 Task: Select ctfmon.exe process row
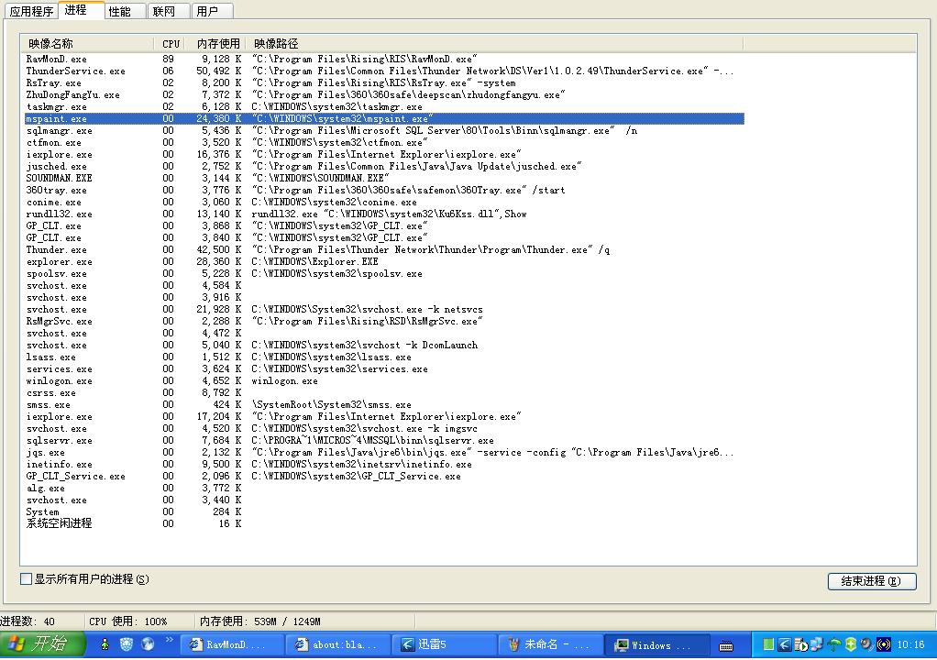[x=384, y=143]
